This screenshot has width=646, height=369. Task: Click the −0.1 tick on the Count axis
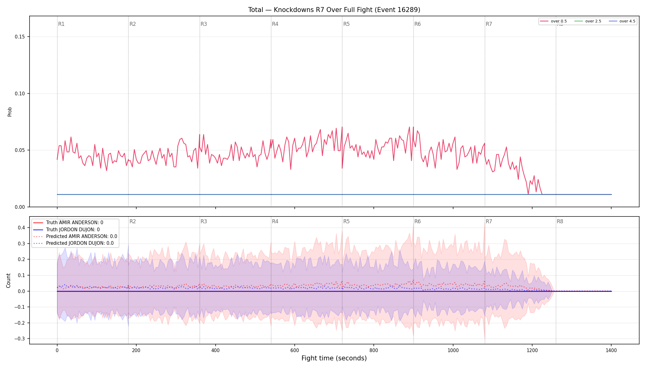(19, 307)
